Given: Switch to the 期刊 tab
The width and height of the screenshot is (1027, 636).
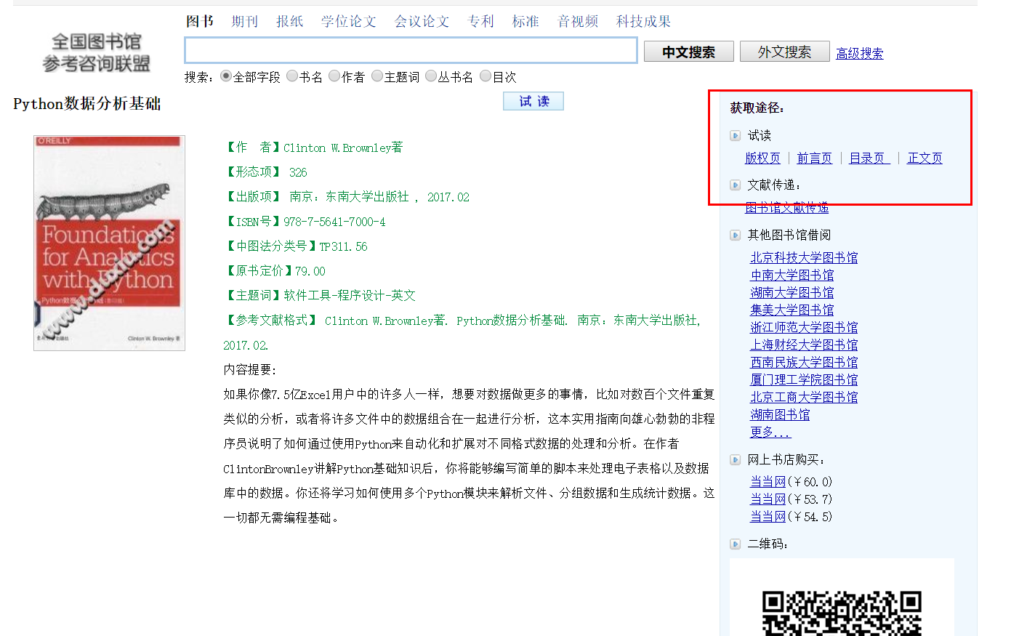Looking at the screenshot, I should (x=245, y=22).
